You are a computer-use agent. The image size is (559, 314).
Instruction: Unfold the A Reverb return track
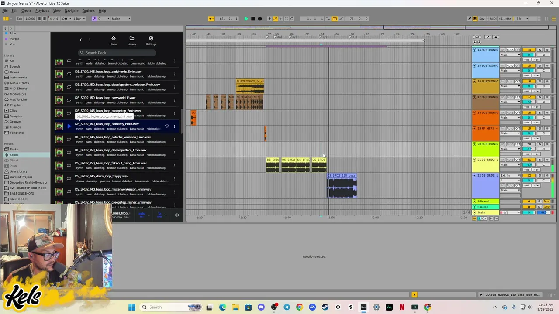474,201
